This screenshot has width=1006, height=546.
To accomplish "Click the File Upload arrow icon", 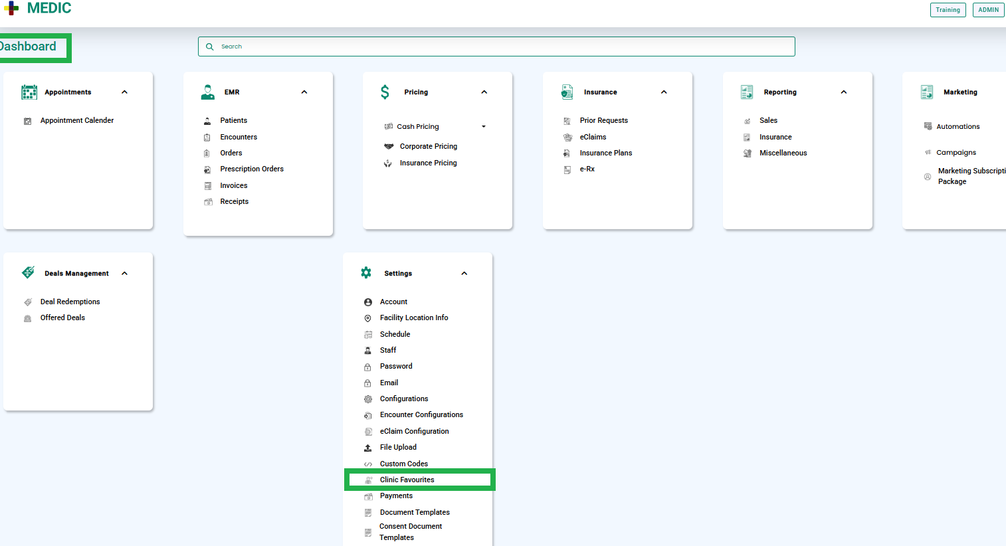I will [367, 448].
